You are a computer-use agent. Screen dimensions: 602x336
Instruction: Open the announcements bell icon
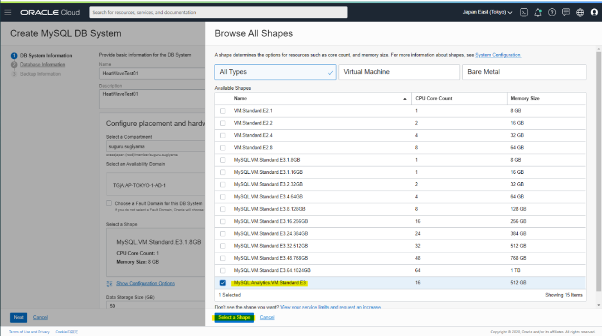[x=538, y=12]
